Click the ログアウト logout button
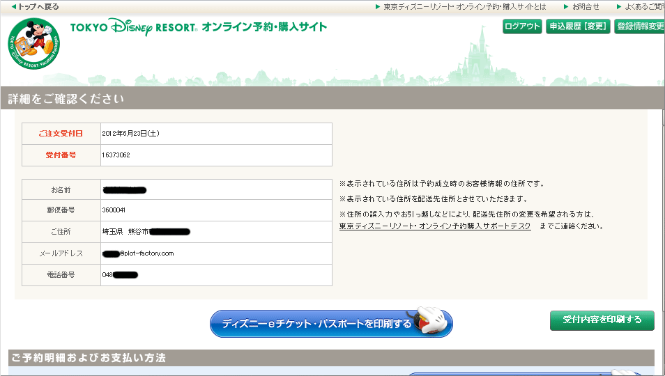 tap(522, 26)
